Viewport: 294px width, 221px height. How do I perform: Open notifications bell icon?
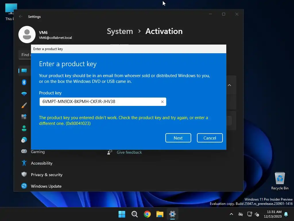click(x=286, y=214)
